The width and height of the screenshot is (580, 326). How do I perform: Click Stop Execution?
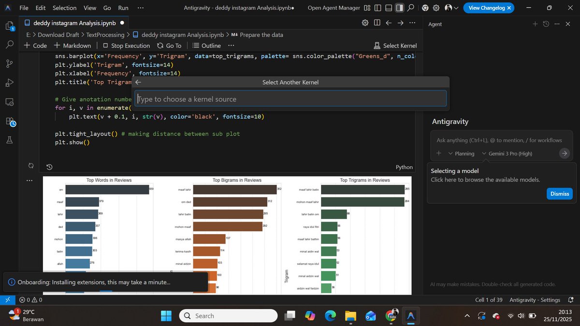tap(126, 45)
